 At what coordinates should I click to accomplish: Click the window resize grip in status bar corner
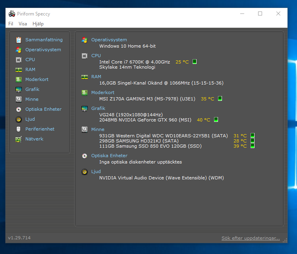[285, 241]
